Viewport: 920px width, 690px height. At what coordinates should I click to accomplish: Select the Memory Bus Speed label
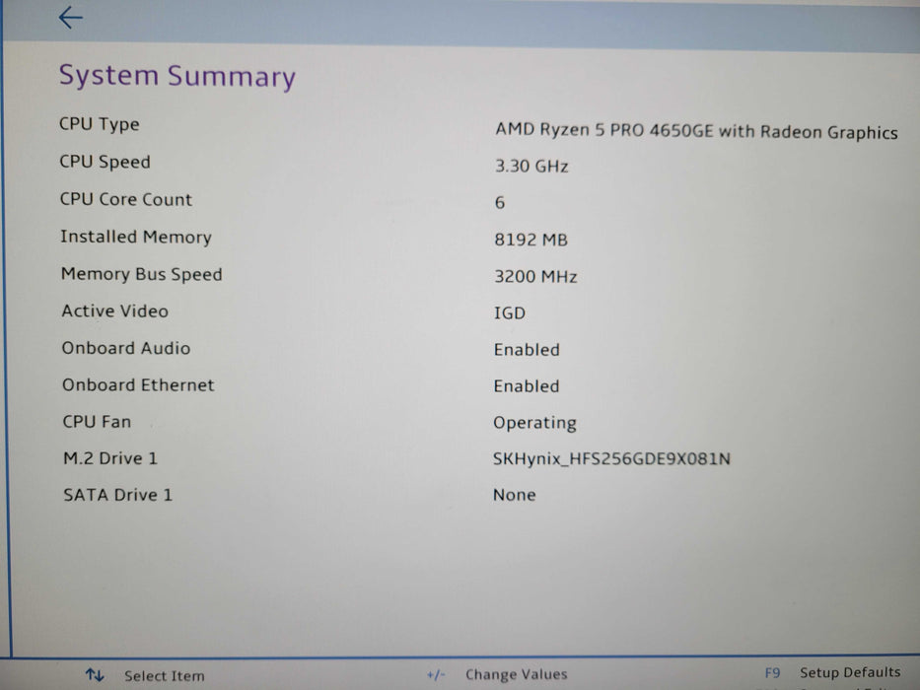pos(142,274)
